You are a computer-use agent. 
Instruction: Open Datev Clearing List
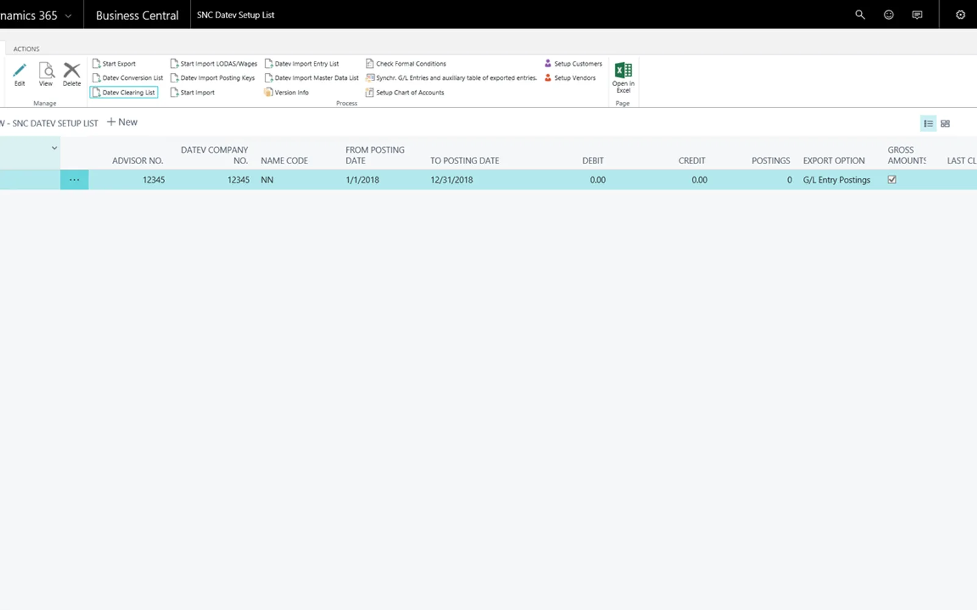[x=124, y=93]
